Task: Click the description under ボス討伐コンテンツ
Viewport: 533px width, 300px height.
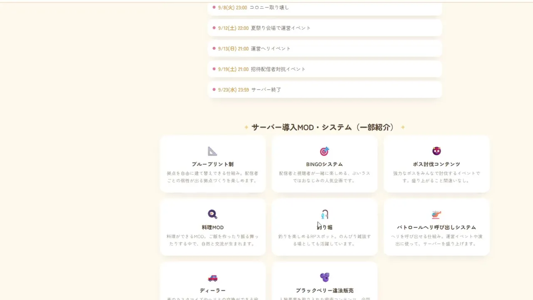Action: pyautogui.click(x=436, y=177)
